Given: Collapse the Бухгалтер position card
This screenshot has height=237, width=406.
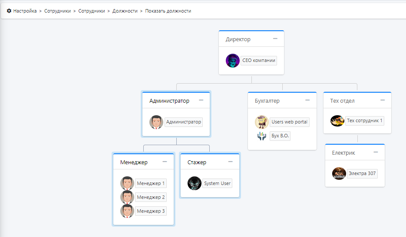Looking at the screenshot, I should 307,101.
